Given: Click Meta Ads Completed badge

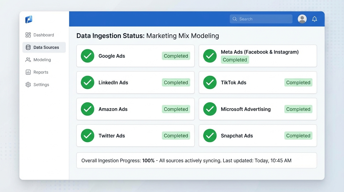Looking at the screenshot, I should pos(235,60).
